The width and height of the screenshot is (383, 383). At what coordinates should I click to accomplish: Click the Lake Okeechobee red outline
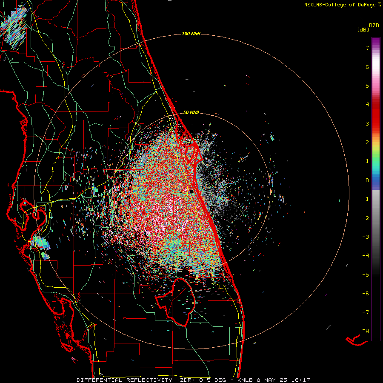pos(176,302)
